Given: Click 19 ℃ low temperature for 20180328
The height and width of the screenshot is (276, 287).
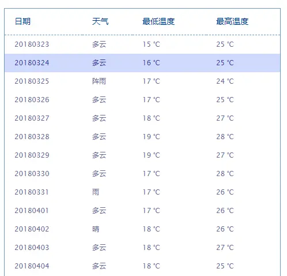Looking at the screenshot, I should point(151,137).
